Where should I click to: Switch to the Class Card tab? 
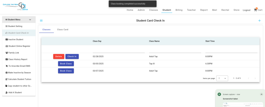[x=63, y=30]
